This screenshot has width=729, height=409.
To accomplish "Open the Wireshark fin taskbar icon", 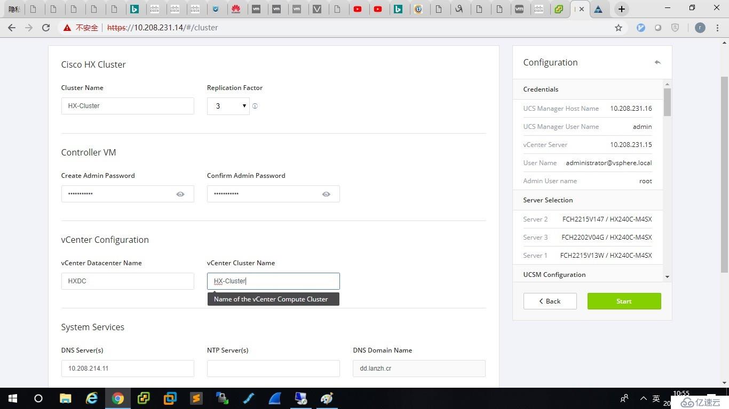I will coord(275,398).
